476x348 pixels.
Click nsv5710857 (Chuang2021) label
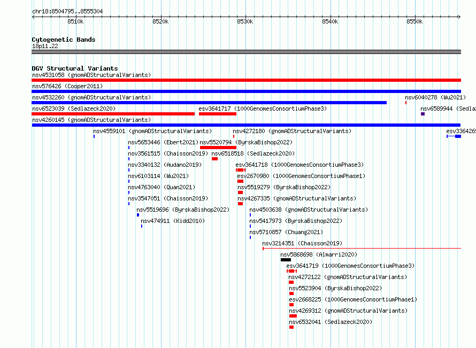tap(286, 232)
